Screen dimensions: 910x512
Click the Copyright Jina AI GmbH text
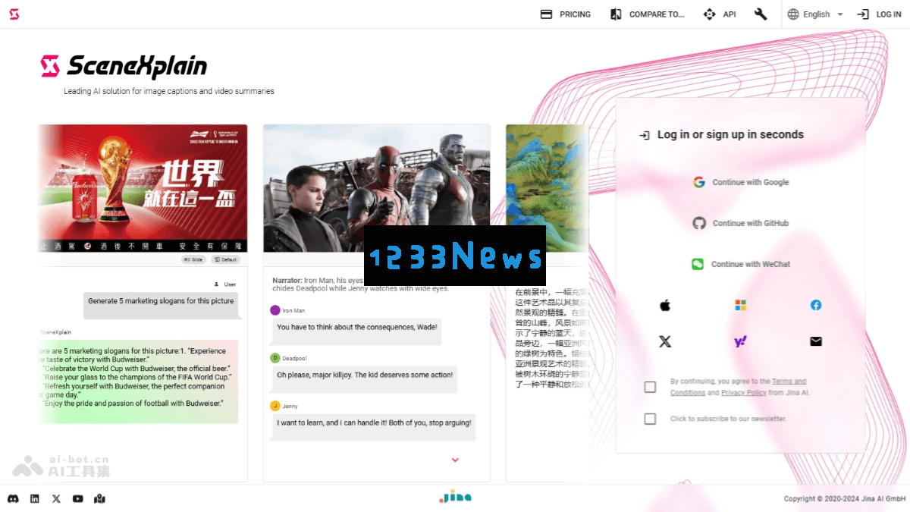coord(845,498)
